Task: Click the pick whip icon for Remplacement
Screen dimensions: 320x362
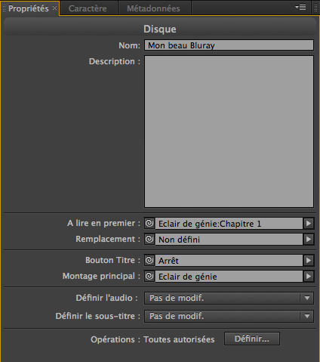Action: [149, 239]
